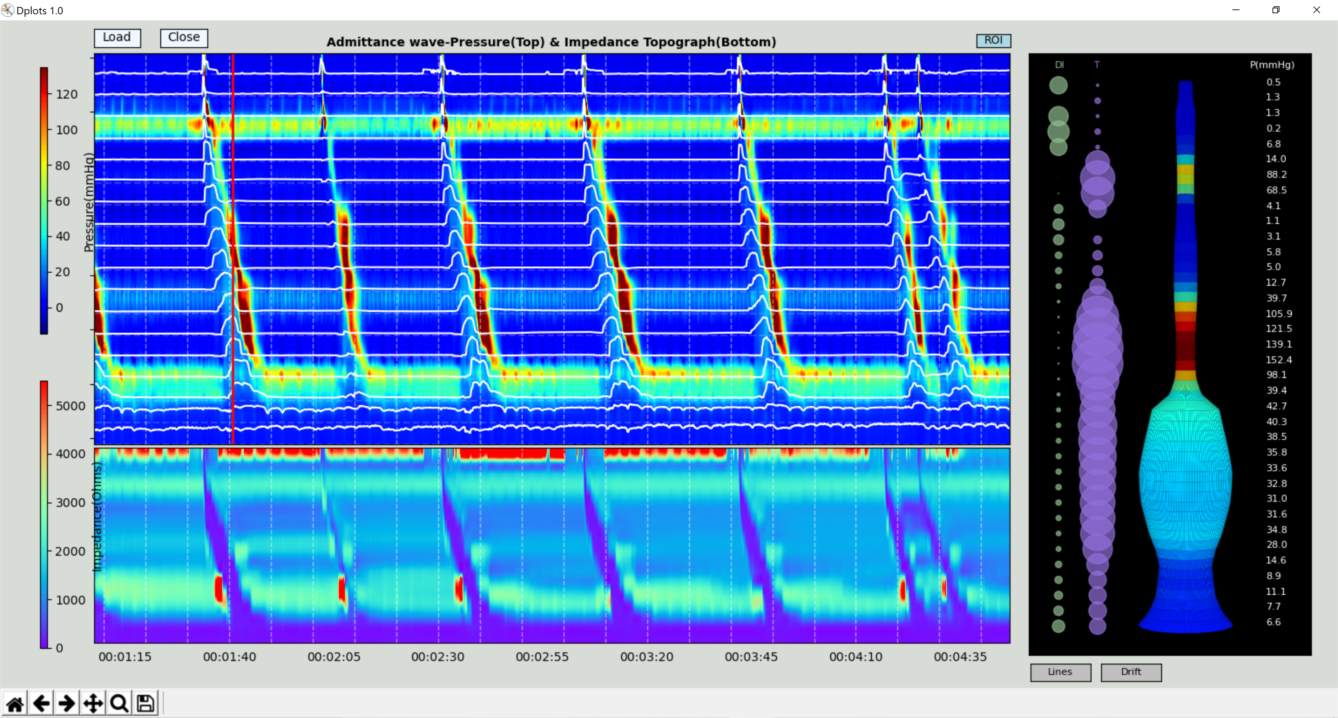Click the plot title text
The width and height of the screenshot is (1338, 718).
551,42
